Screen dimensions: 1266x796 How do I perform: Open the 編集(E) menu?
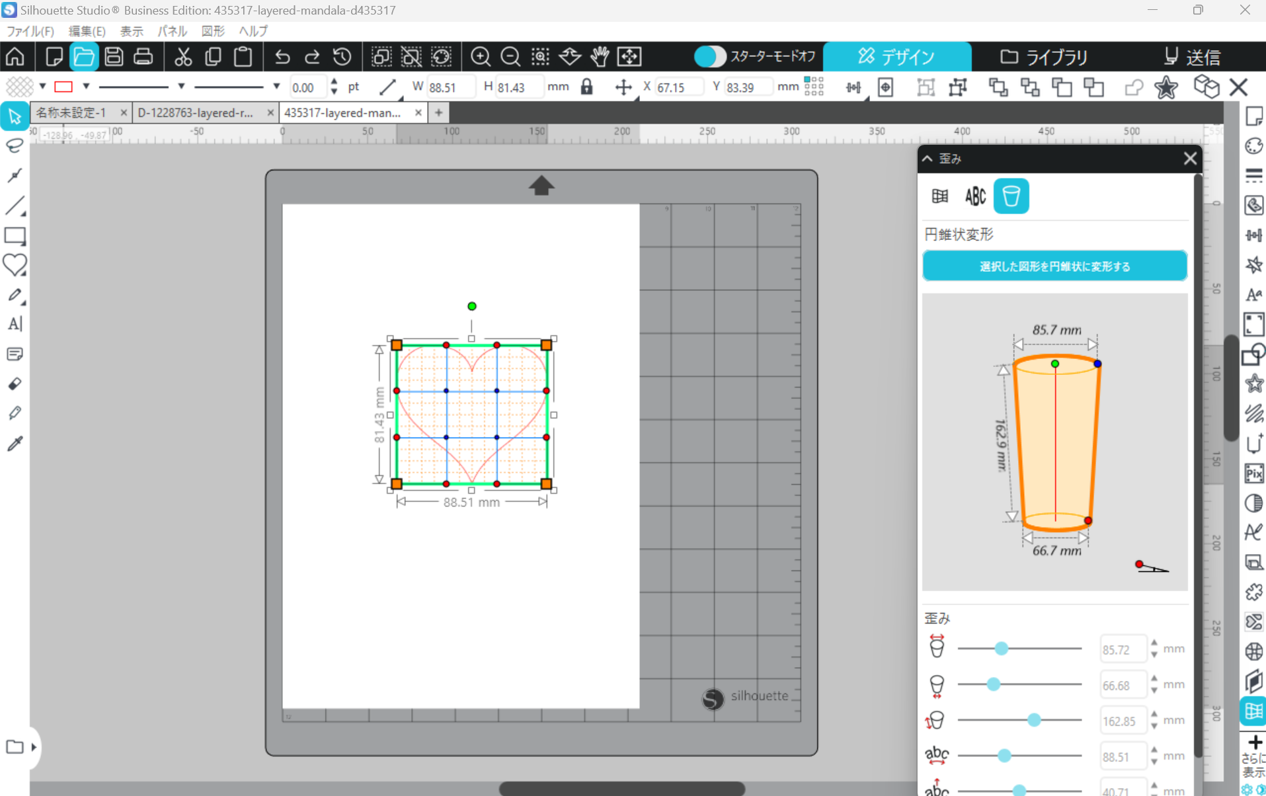(87, 31)
